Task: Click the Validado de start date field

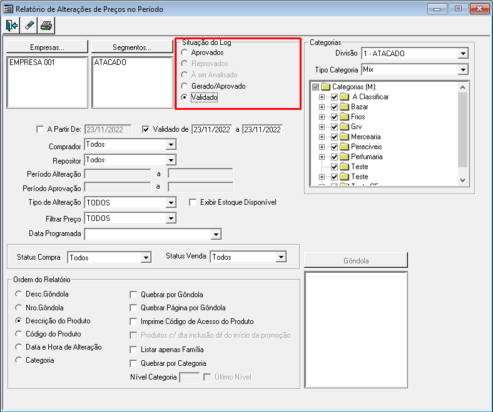Action: pyautogui.click(x=212, y=130)
